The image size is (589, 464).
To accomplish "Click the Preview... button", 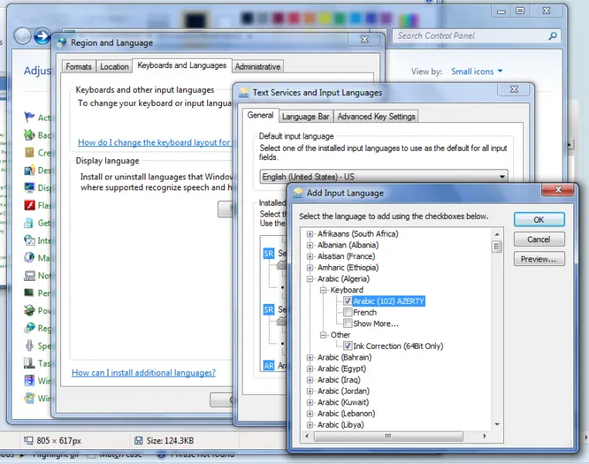I will point(539,259).
